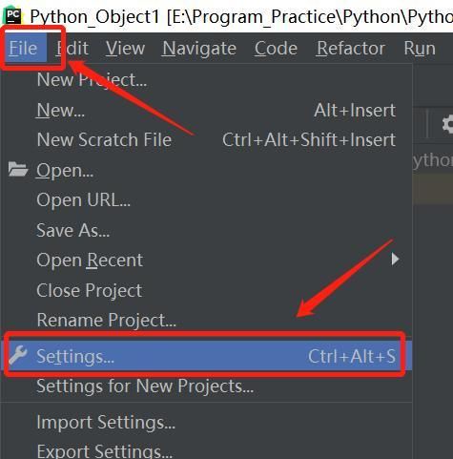This screenshot has width=453, height=459.
Task: Open the File menu
Action: 23,49
